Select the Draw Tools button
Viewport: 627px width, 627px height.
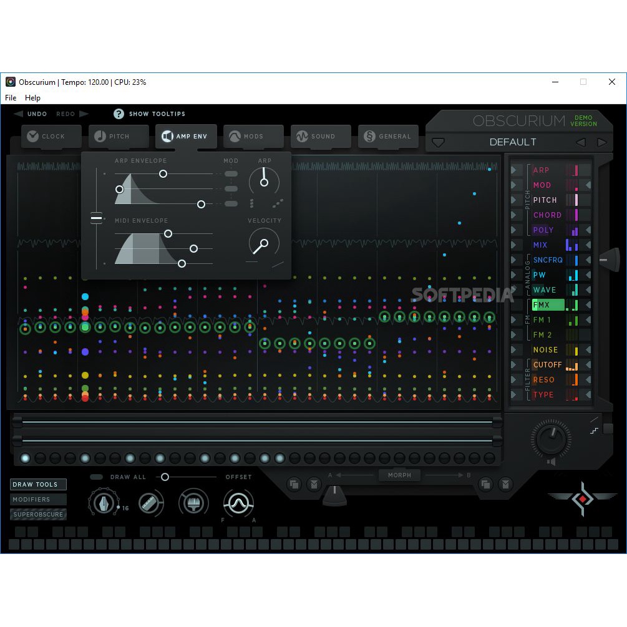tap(39, 485)
